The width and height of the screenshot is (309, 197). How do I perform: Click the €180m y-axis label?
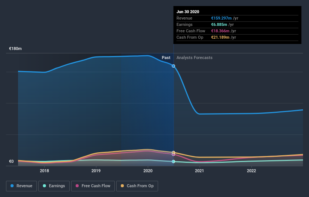[x=15, y=48]
